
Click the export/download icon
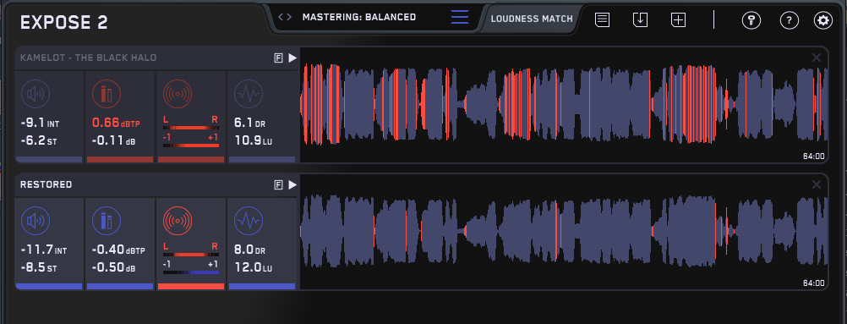tap(640, 20)
